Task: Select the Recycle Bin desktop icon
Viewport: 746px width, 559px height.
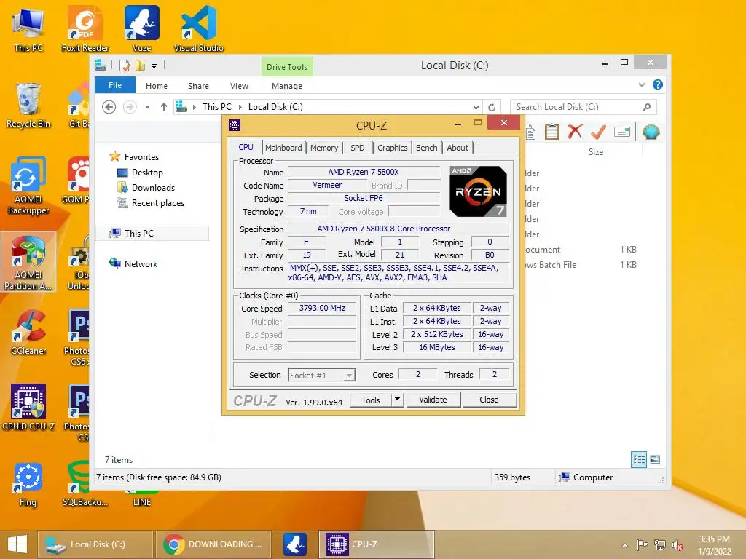Action: point(28,106)
